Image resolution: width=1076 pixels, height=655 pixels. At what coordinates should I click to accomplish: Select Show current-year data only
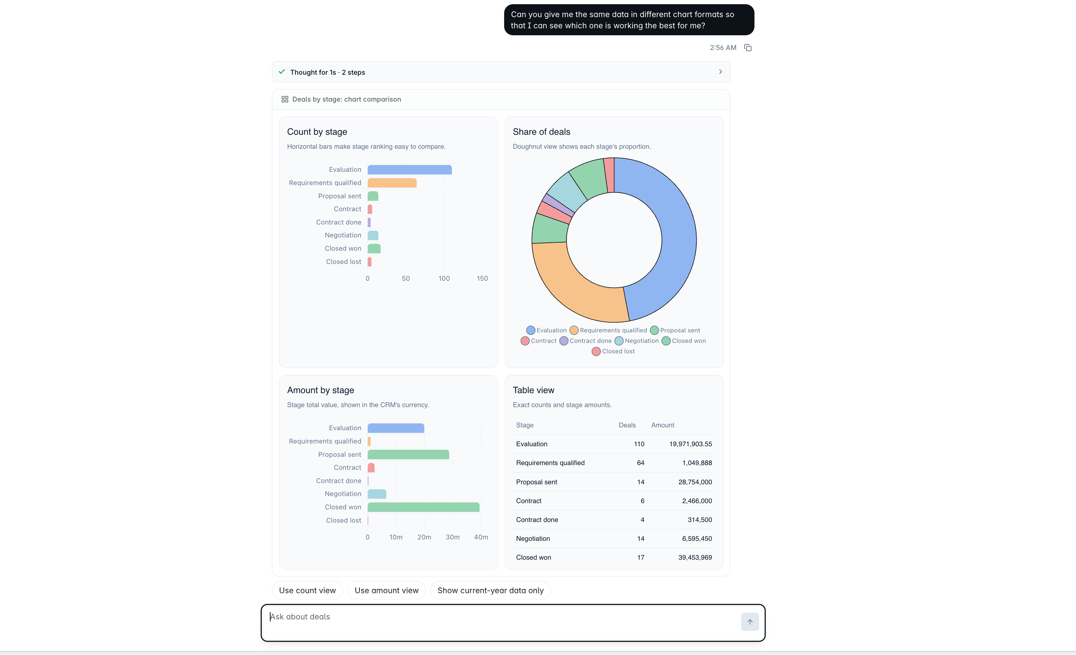(491, 590)
